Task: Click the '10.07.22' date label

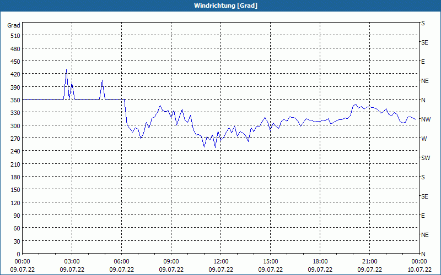Action: [419, 269]
